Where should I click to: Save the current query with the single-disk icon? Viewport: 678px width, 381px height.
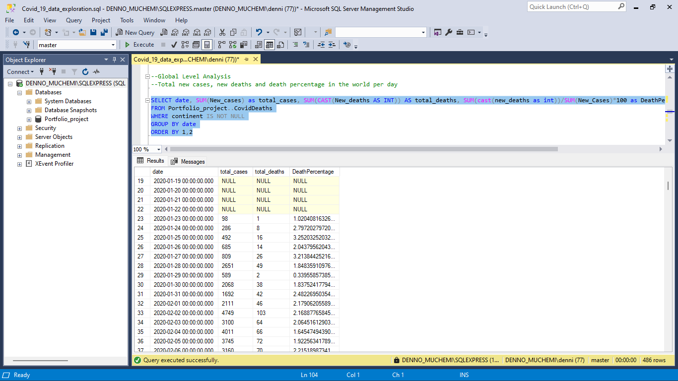[x=93, y=32]
